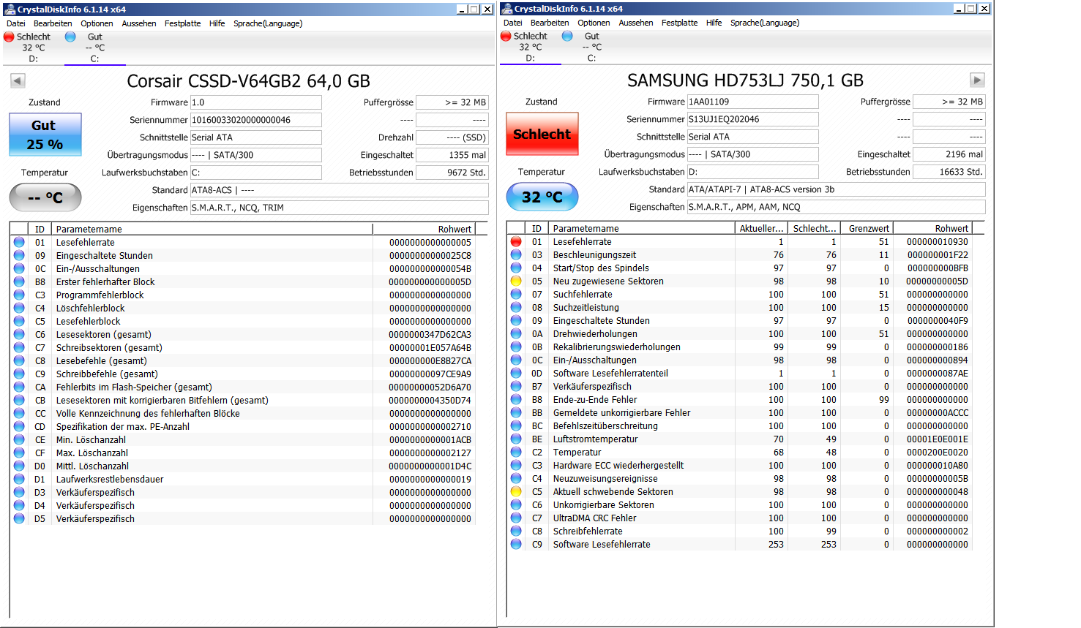Click red Schlecht disk icon in left window
Screen dimensions: 1081x628
coord(10,37)
